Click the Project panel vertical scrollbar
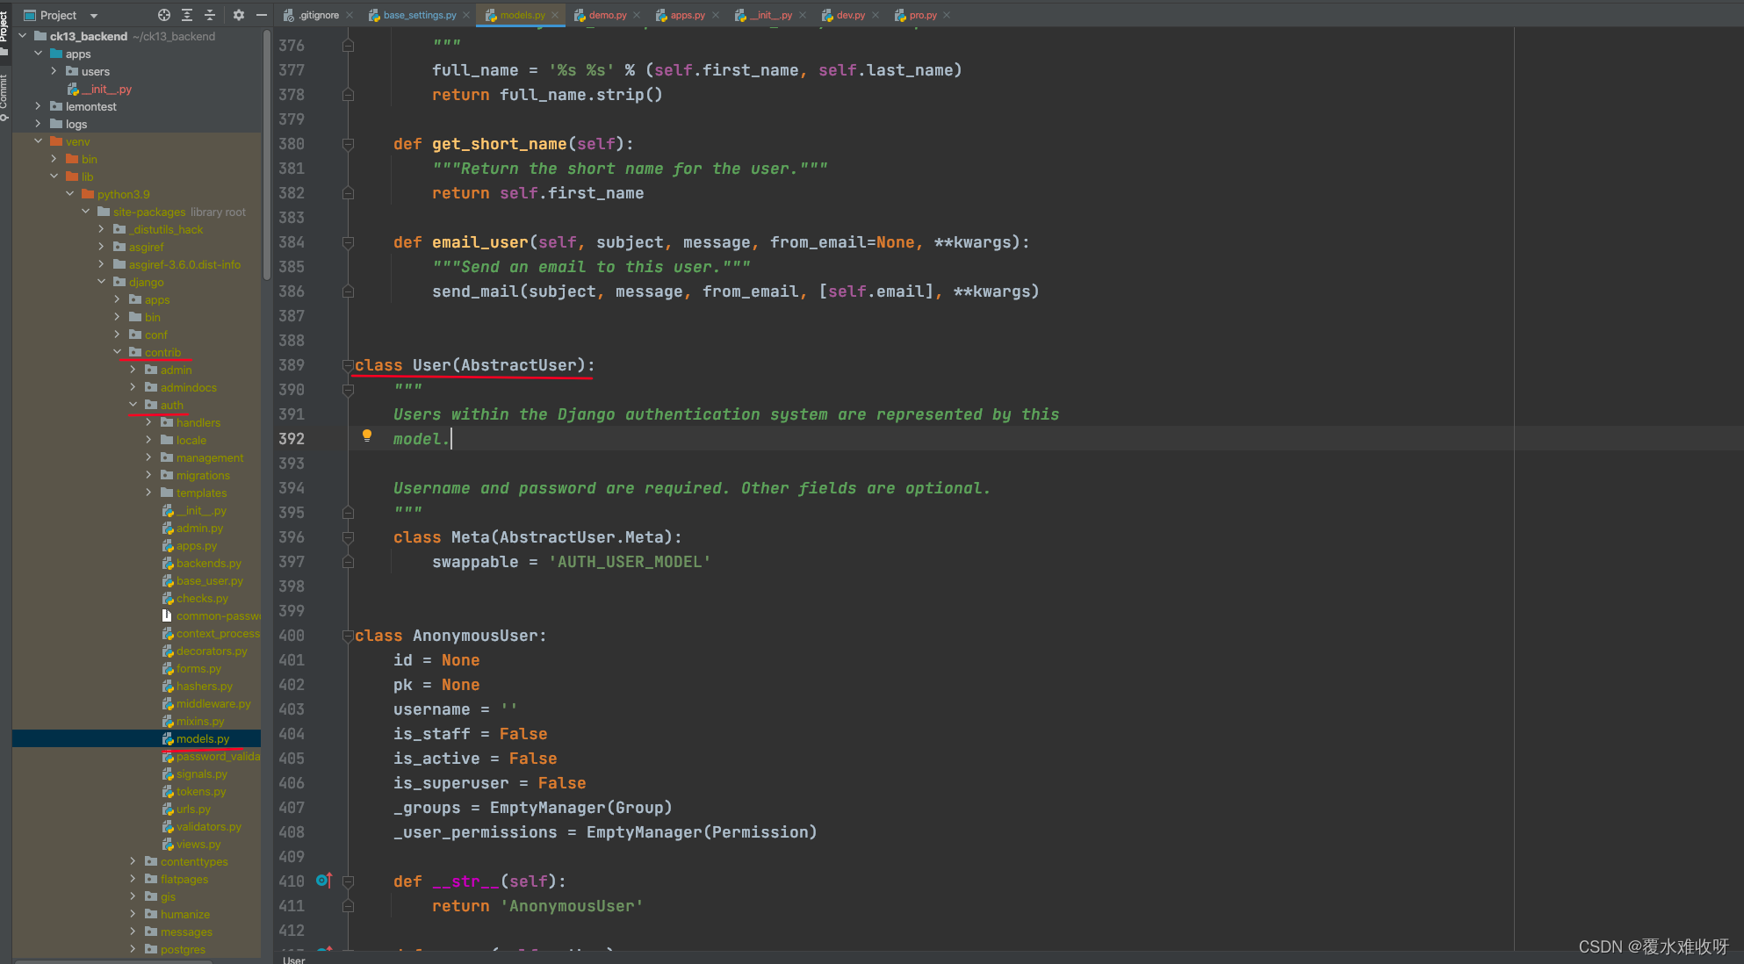The width and height of the screenshot is (1744, 964). (267, 155)
